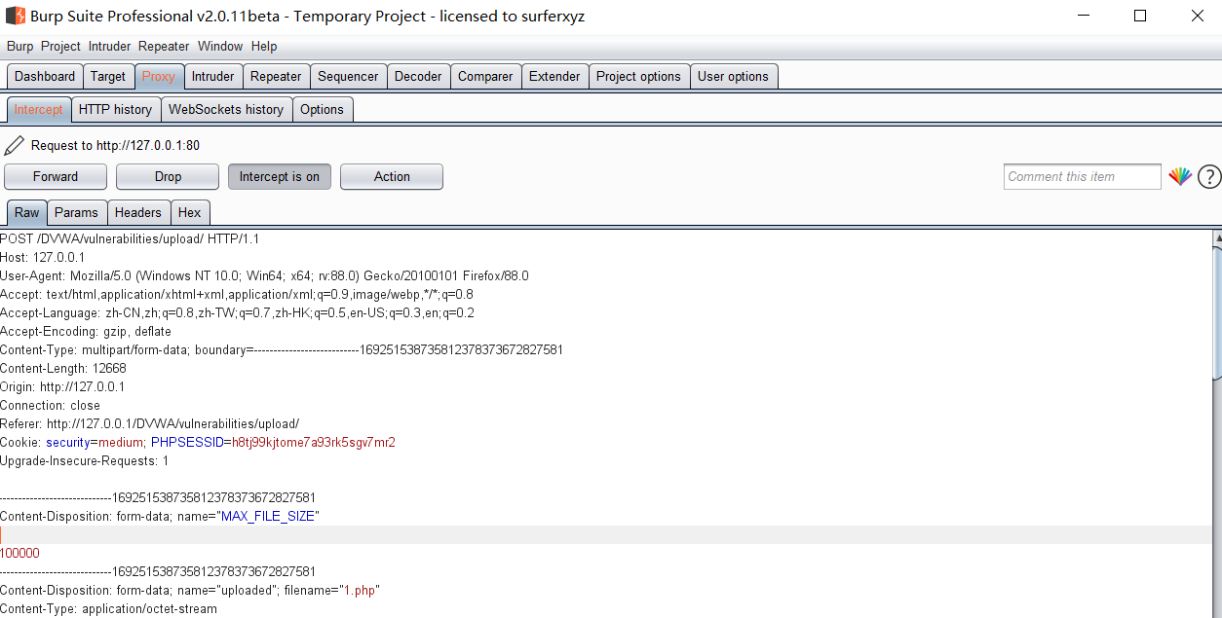Open the WebSockets history sub-tab
Screen dimensions: 1222x618
(x=226, y=109)
